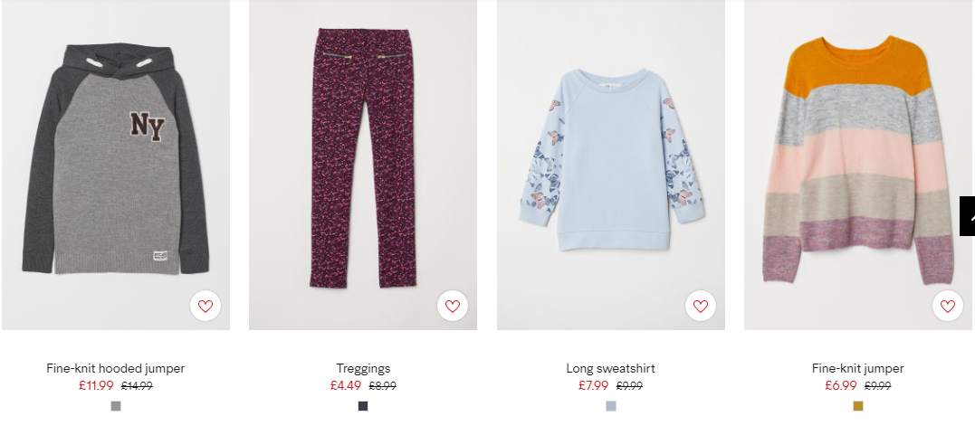This screenshot has width=975, height=435.
Task: Pick the light blue swatch under Long sweatshirt
Action: point(610,406)
